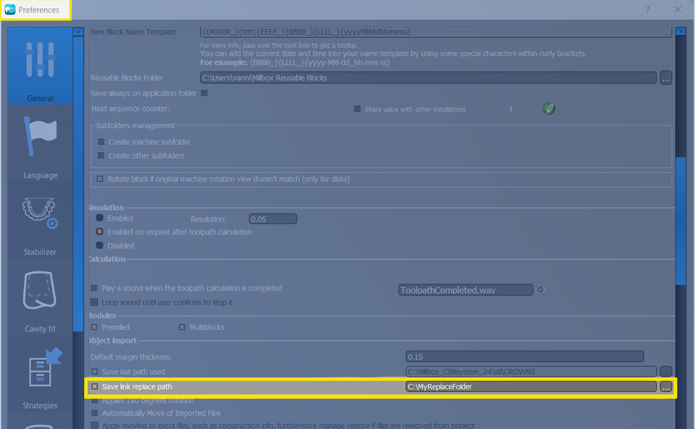This screenshot has height=429, width=695.
Task: Open the Language settings section
Action: tap(40, 145)
